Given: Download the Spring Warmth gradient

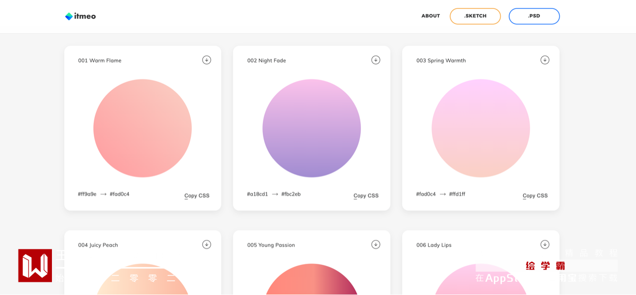Looking at the screenshot, I should (x=545, y=60).
